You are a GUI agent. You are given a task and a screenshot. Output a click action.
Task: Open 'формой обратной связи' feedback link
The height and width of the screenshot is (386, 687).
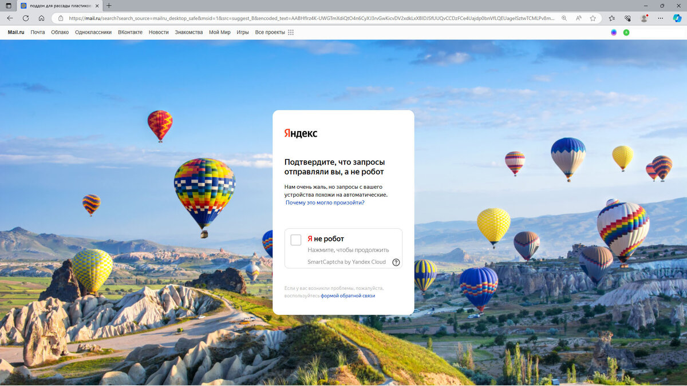[348, 296]
